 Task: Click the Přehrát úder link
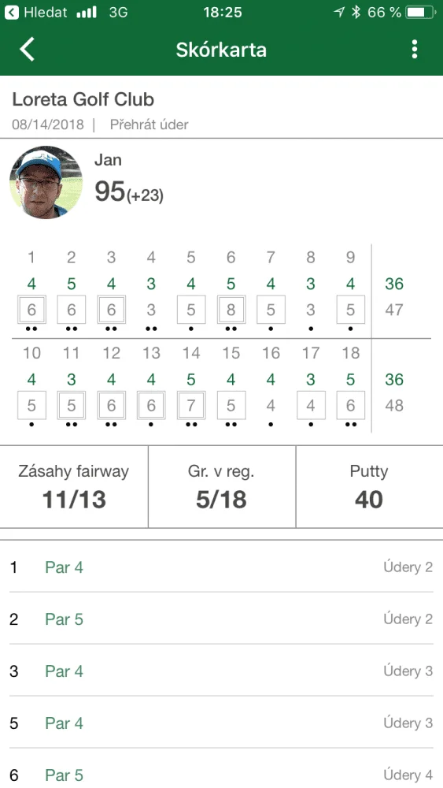click(x=149, y=125)
